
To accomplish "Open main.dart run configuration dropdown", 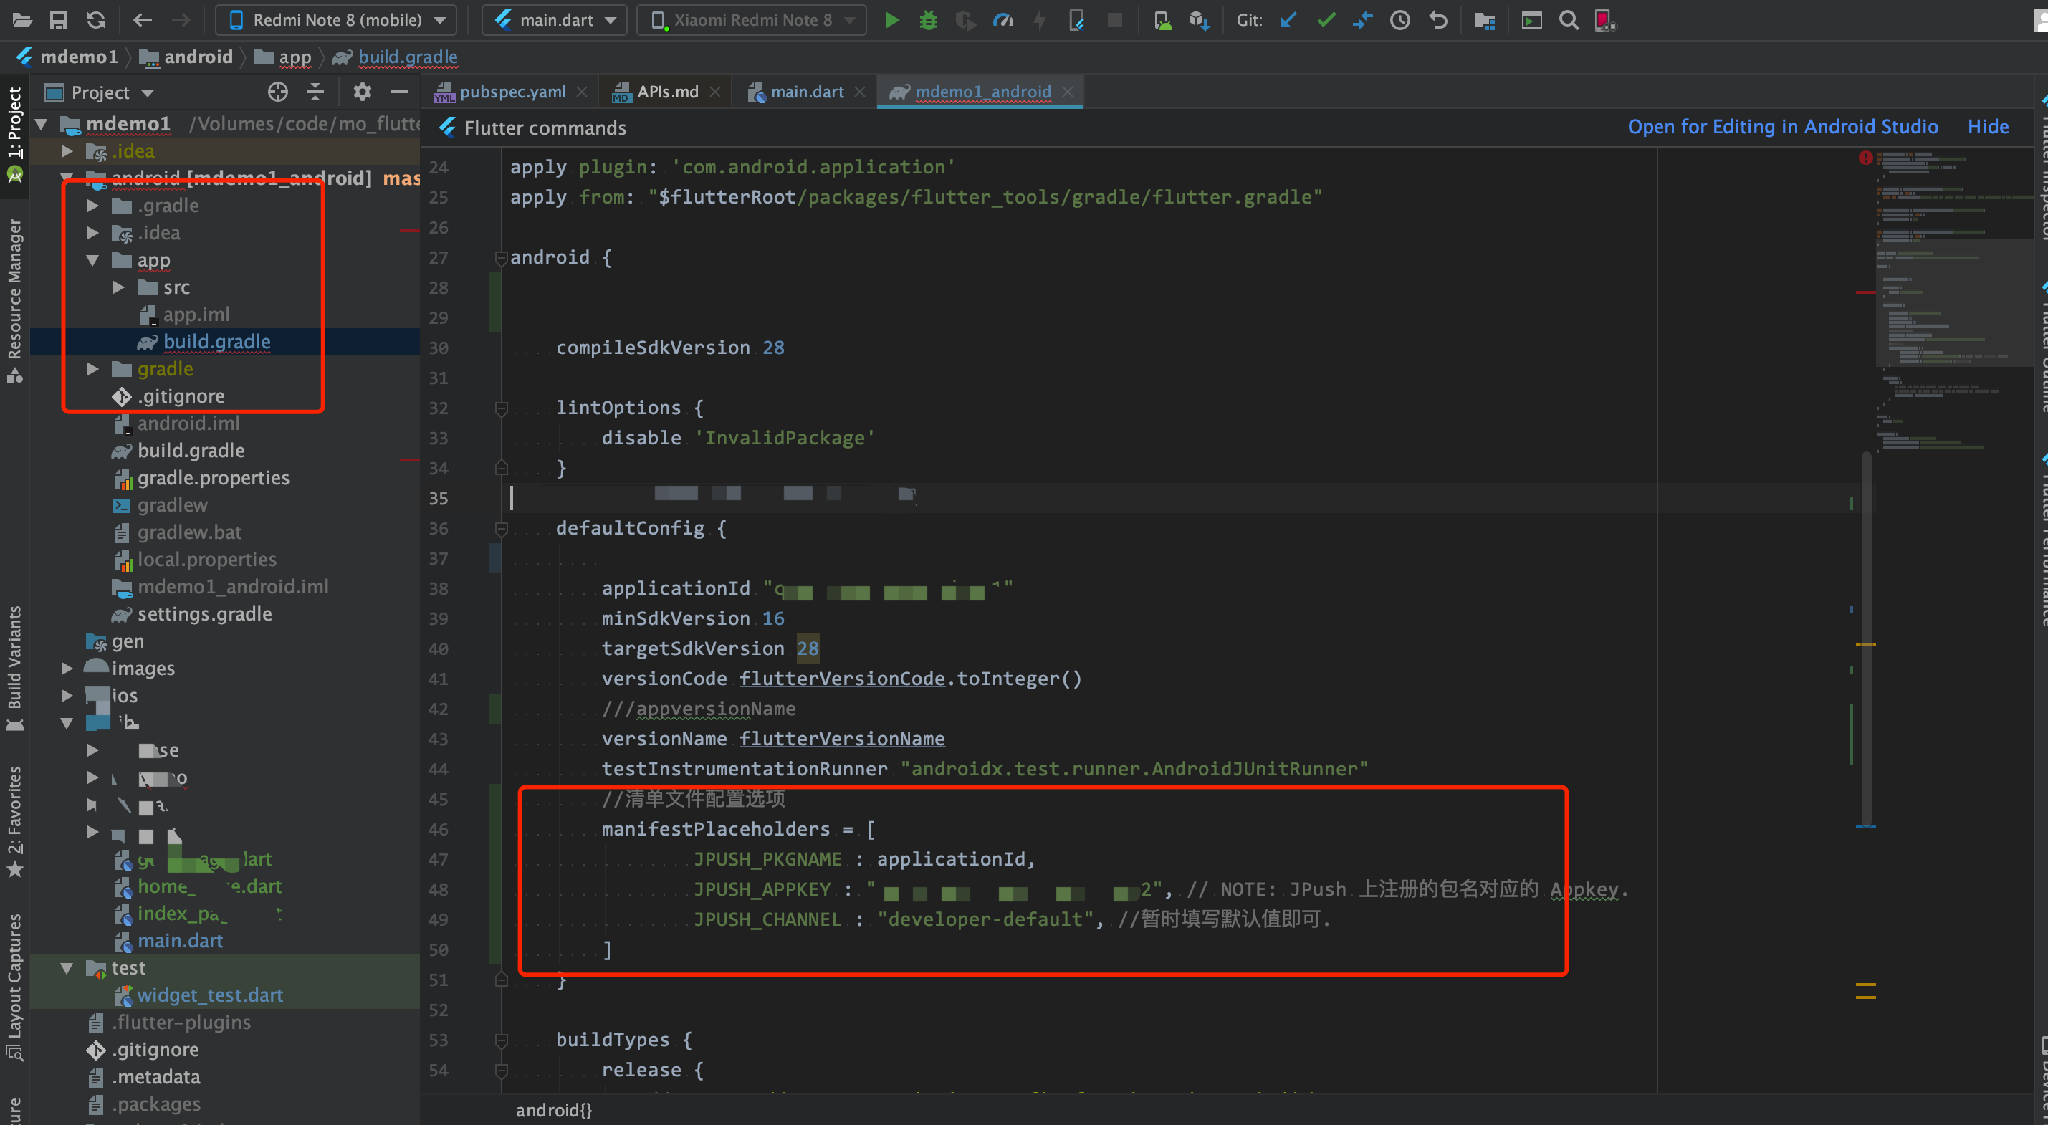I will (554, 21).
